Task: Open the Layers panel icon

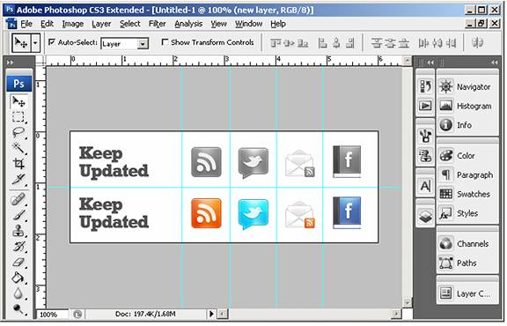Action: pyautogui.click(x=425, y=216)
